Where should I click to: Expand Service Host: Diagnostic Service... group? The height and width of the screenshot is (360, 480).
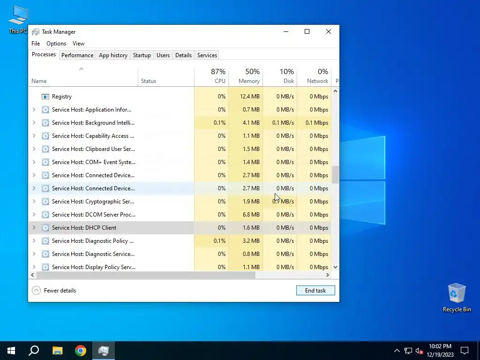(x=34, y=254)
